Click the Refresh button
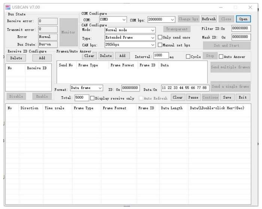Screen dimensions: 262x209 point(209,19)
